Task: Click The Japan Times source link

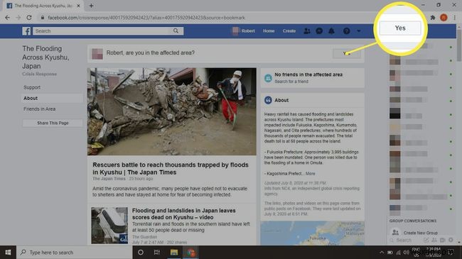Action: point(109,179)
